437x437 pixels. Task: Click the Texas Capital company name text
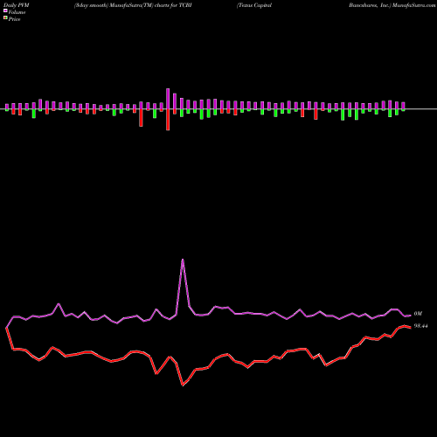[254, 5]
